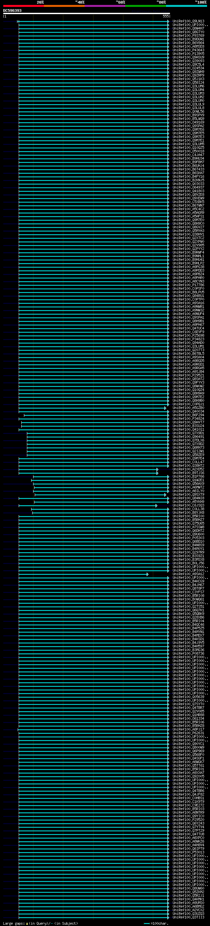Click the Large gaps legend text
210x926 pixels.
[40, 923]
